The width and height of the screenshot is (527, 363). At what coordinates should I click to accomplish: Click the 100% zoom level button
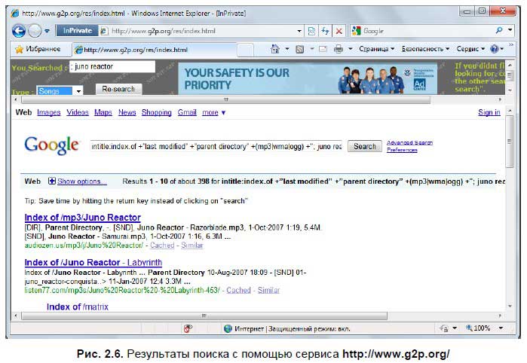click(478, 328)
